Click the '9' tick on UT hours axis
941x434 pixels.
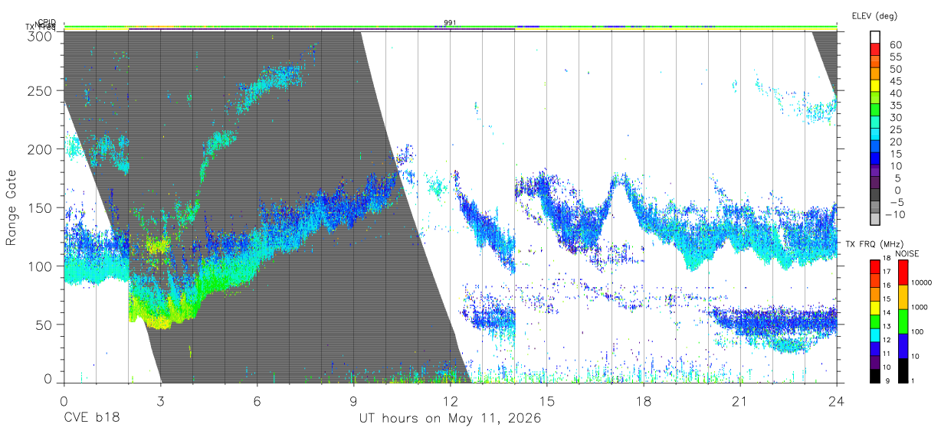point(354,401)
